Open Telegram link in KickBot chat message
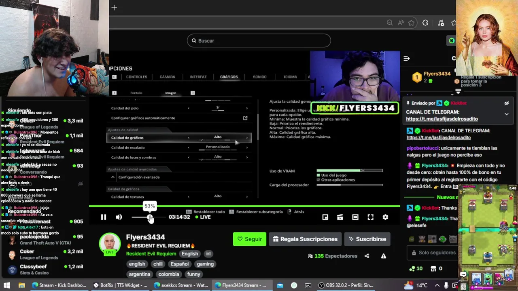 tap(439, 137)
